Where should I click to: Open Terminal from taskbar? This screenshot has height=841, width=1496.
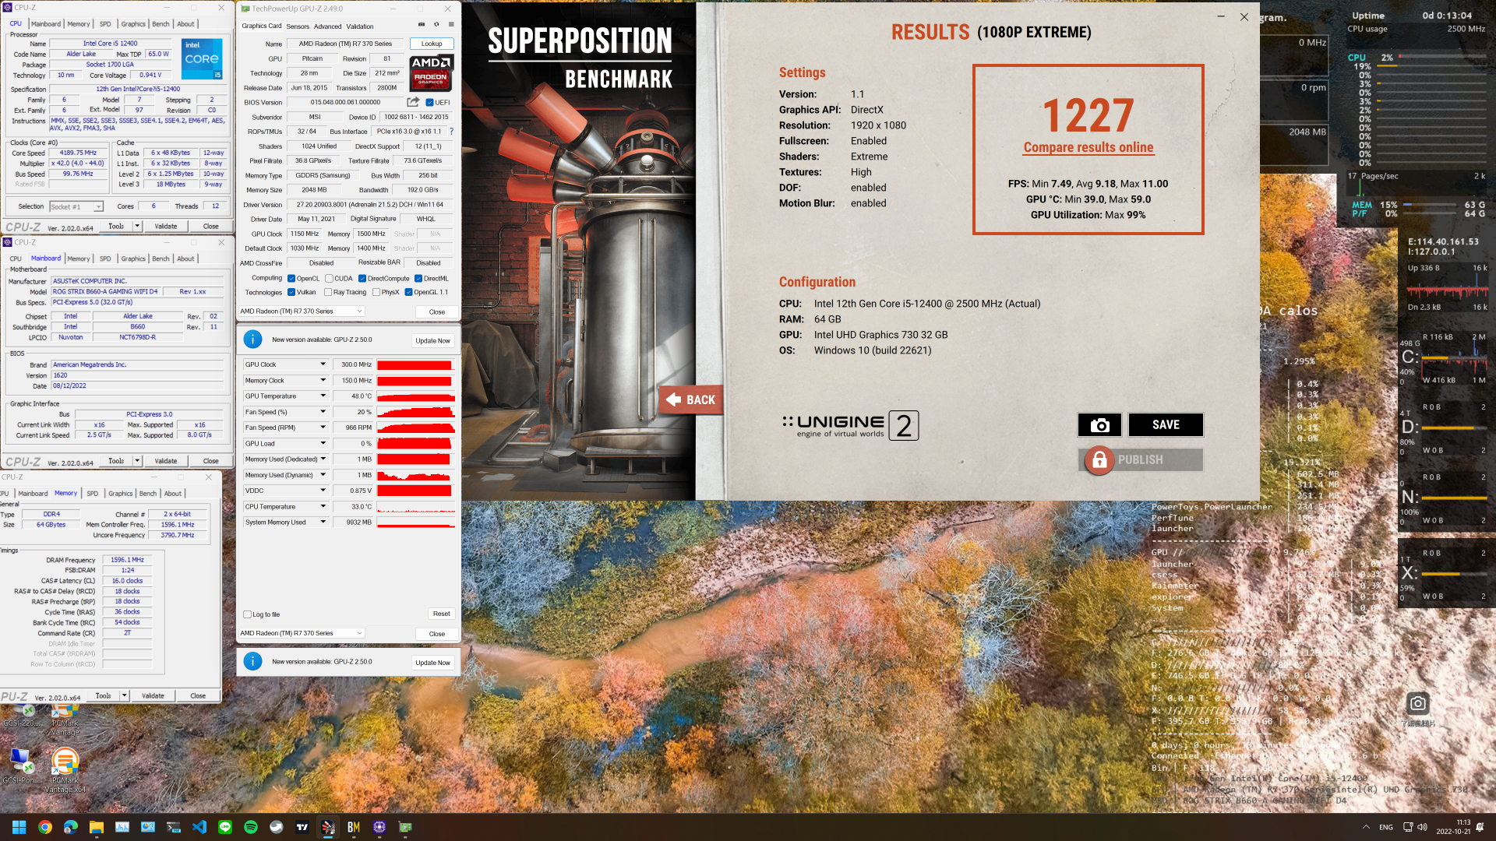point(174,827)
